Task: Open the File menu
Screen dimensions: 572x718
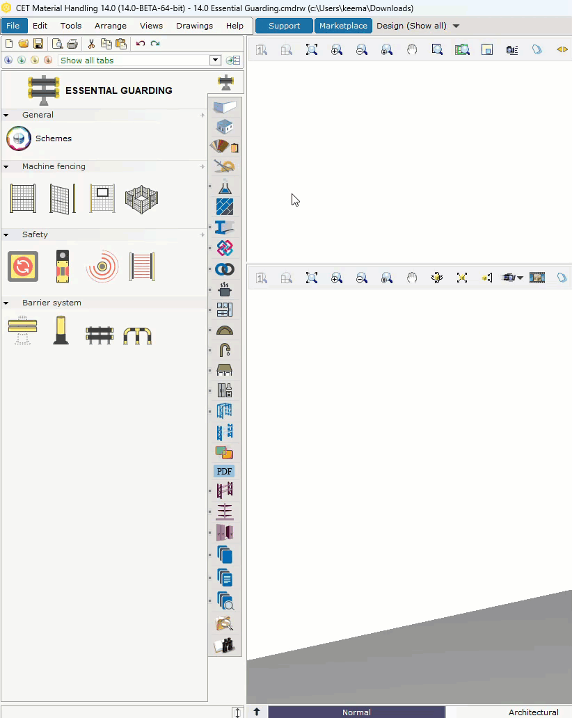Action: tap(14, 26)
